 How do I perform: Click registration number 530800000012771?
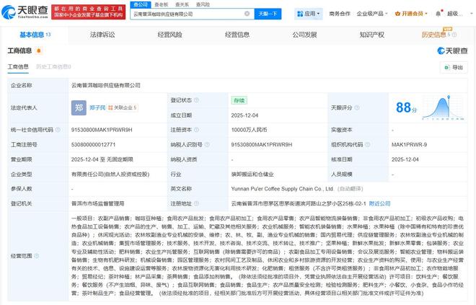[x=94, y=145]
